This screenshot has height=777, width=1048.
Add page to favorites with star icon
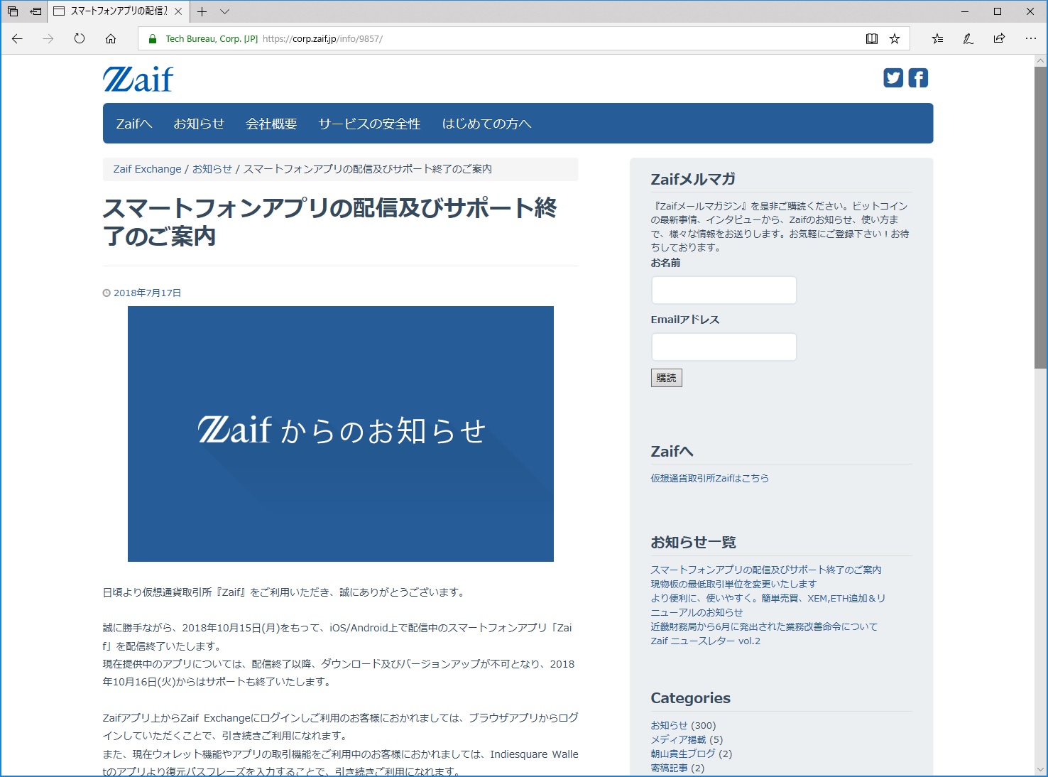[895, 39]
